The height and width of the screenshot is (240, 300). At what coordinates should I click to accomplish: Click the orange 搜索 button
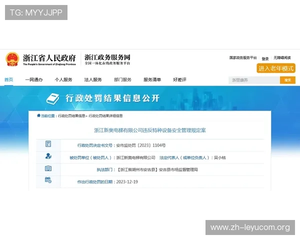coord(287,80)
